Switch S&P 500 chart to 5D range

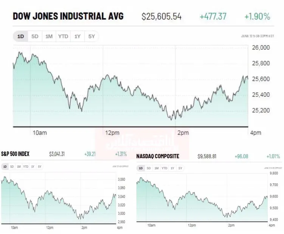pyautogui.click(x=12, y=167)
